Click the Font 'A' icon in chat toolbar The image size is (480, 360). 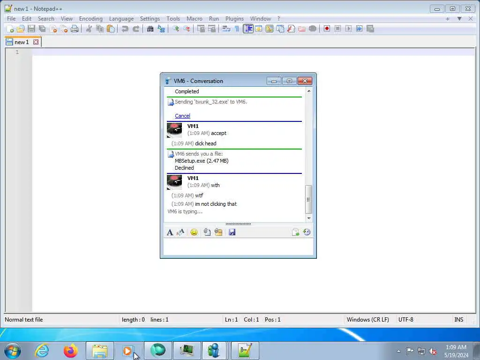tap(170, 232)
